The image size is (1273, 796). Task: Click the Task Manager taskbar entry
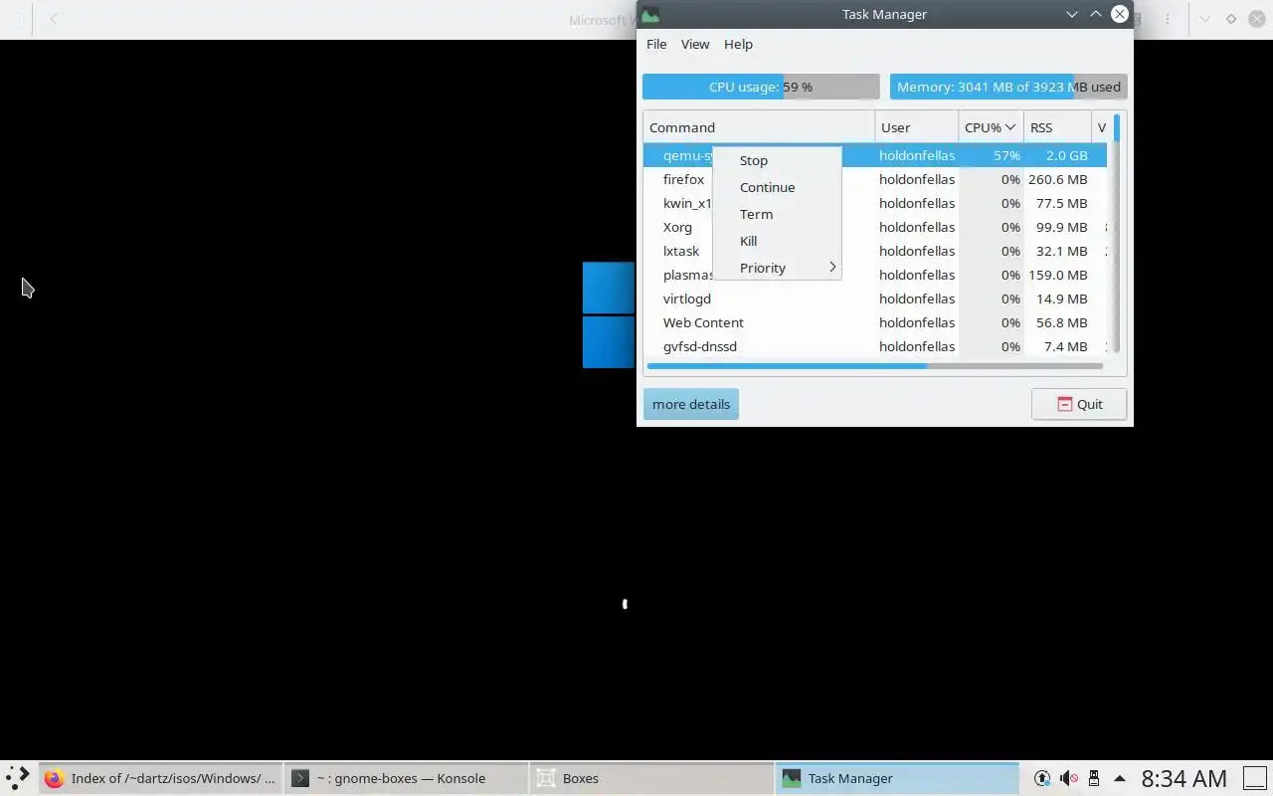pyautogui.click(x=896, y=778)
